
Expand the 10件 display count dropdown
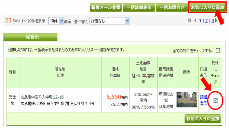(56, 21)
